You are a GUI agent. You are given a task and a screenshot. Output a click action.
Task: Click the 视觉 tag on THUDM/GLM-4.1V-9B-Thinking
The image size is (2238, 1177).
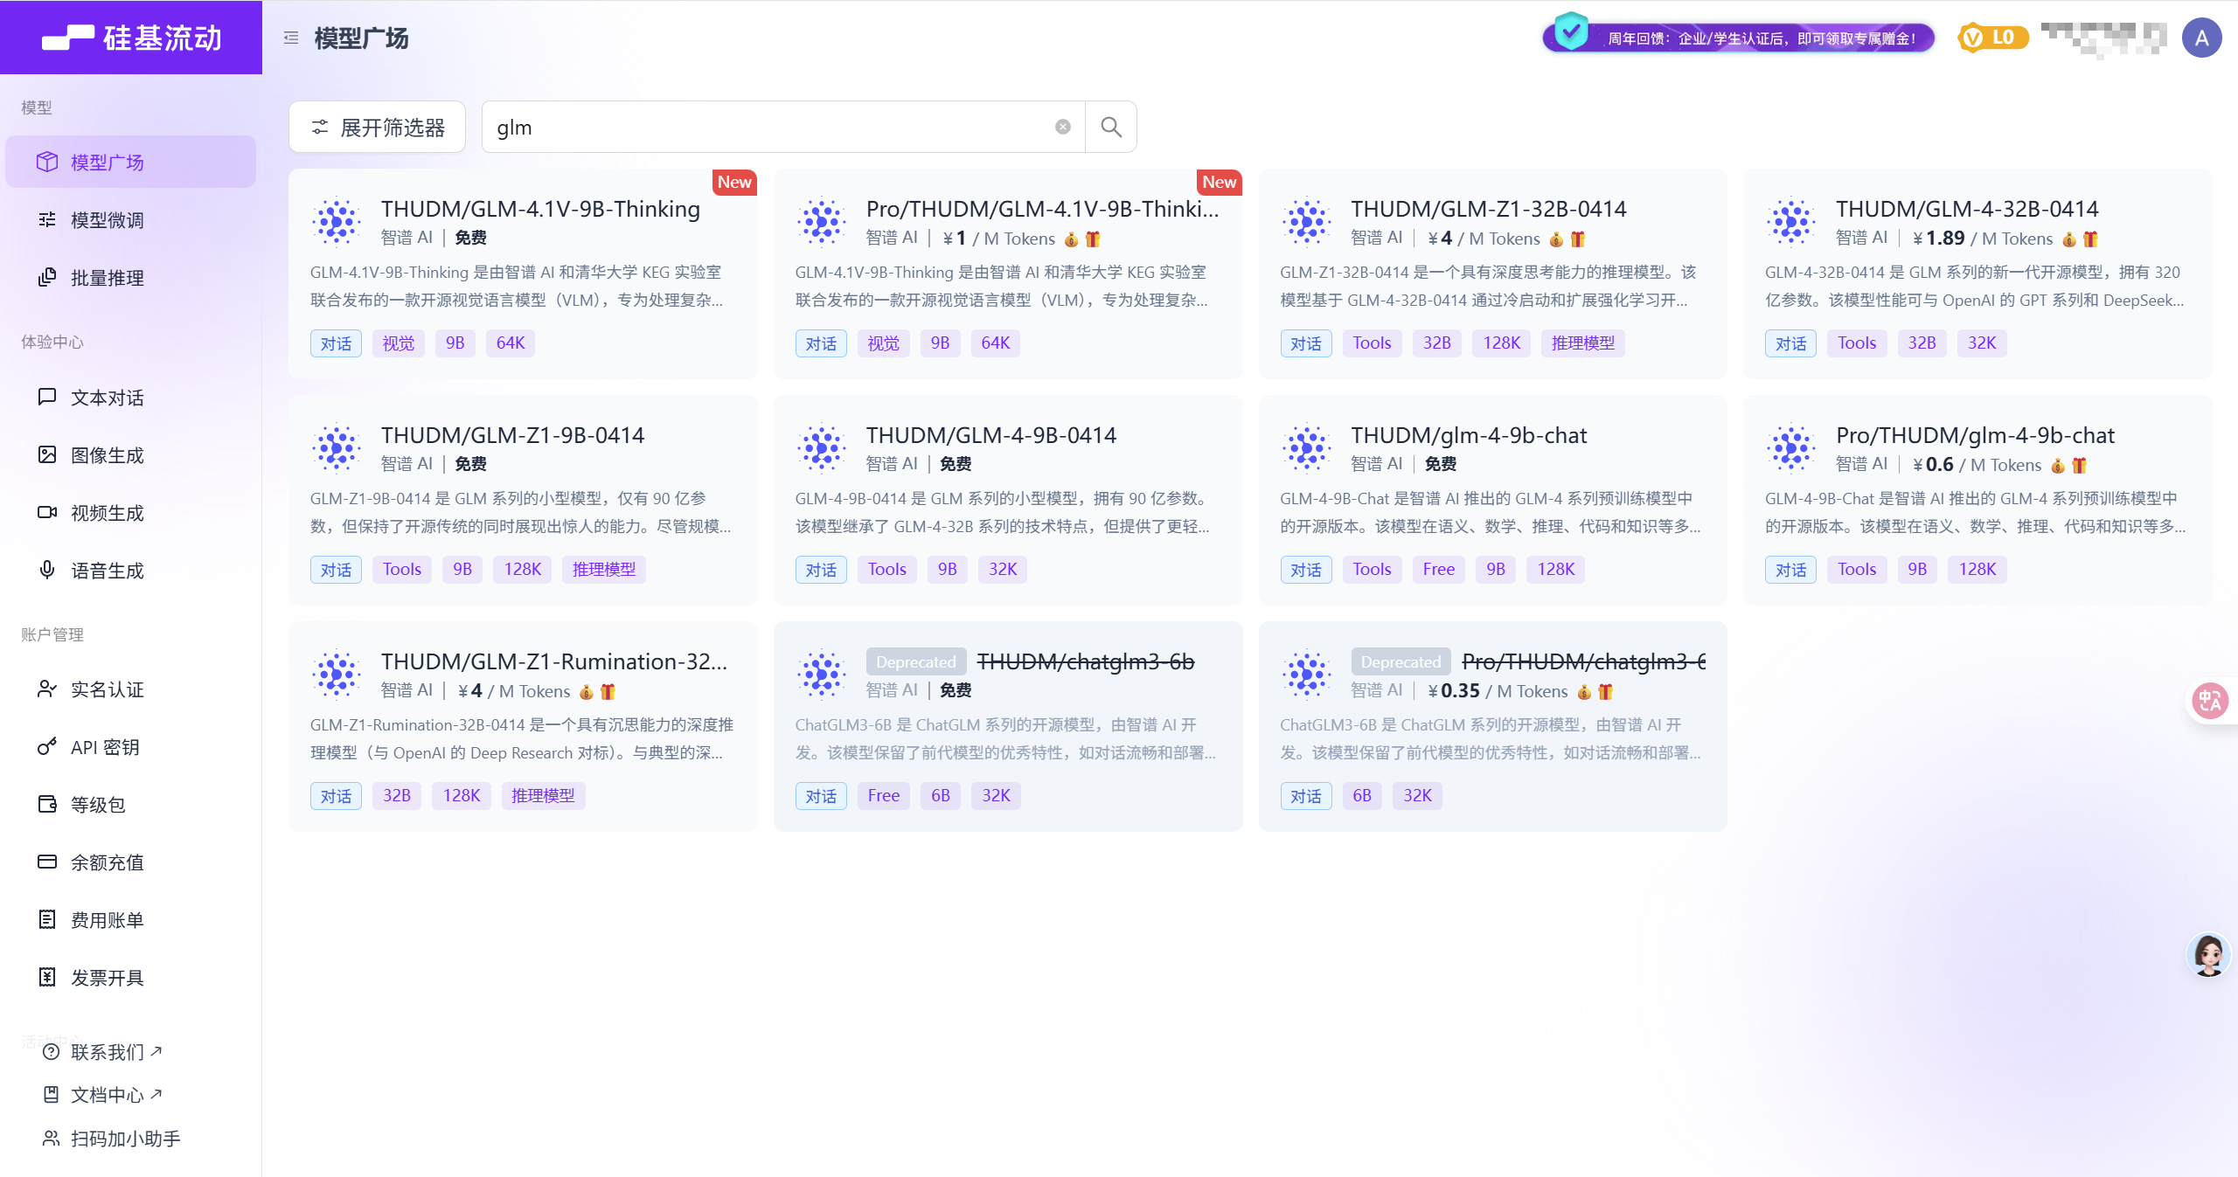click(399, 343)
